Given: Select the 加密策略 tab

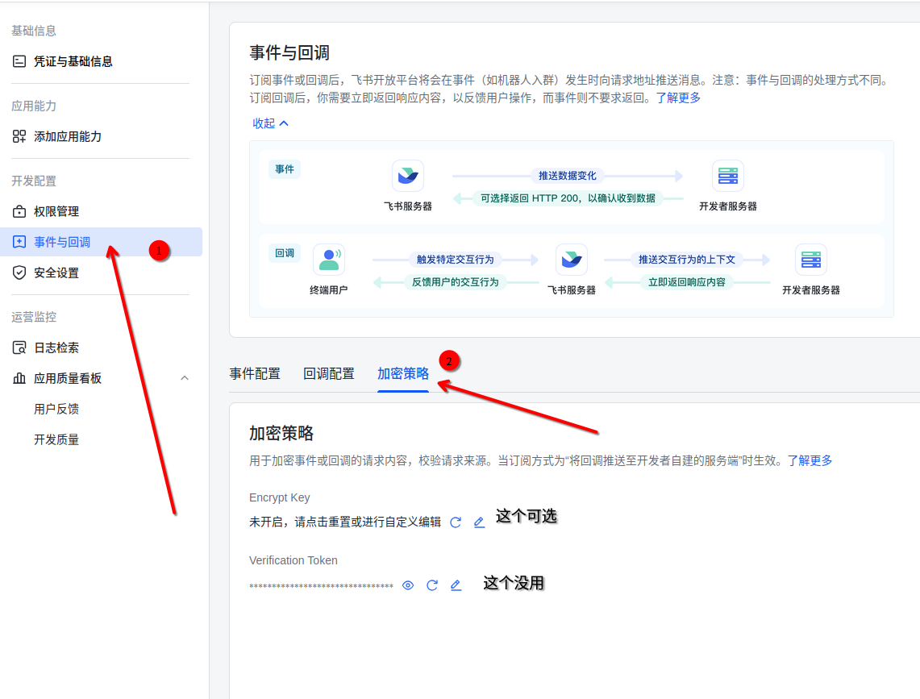Looking at the screenshot, I should pos(402,373).
